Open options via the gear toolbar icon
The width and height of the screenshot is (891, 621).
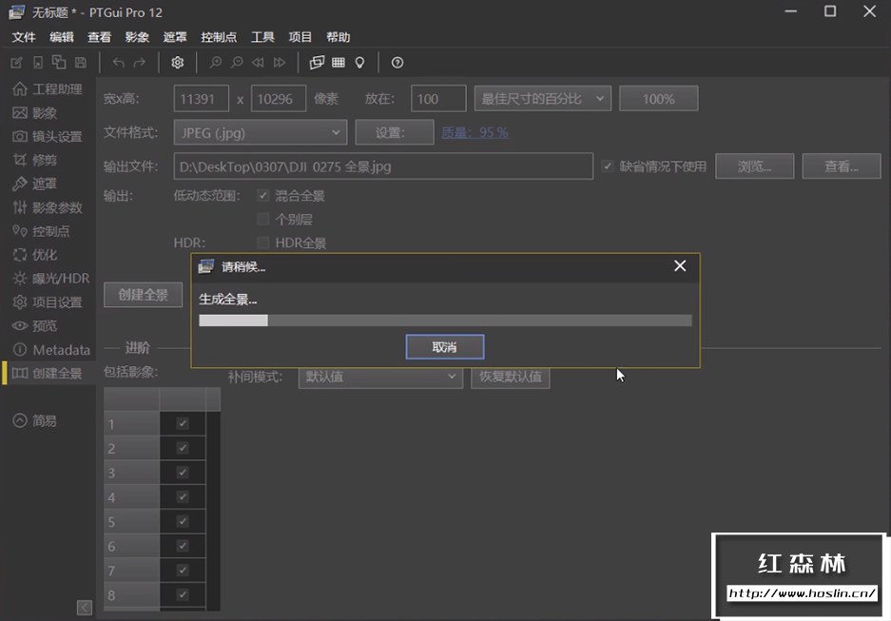177,63
